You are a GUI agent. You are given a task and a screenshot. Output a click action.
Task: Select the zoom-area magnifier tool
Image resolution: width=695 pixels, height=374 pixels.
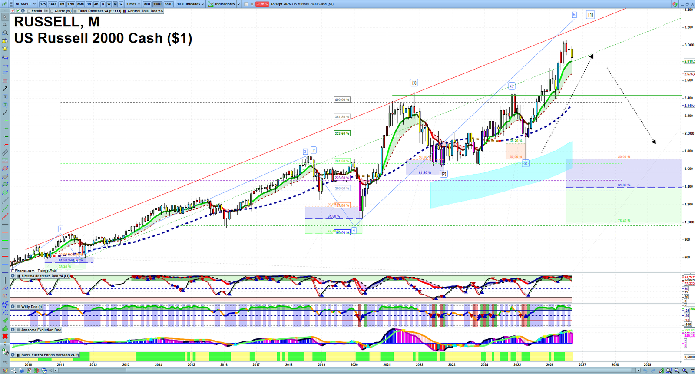[x=5, y=33]
